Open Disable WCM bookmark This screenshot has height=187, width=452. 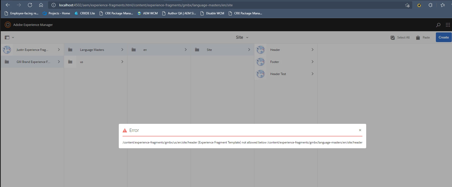click(212, 13)
